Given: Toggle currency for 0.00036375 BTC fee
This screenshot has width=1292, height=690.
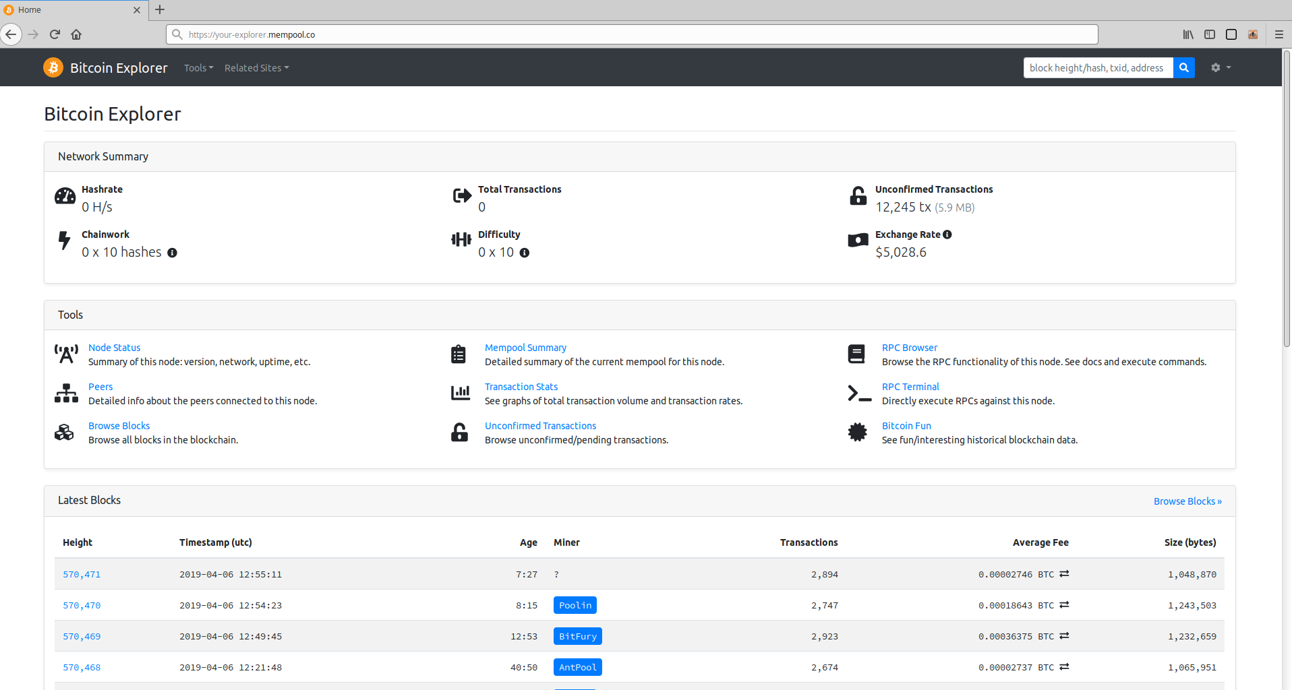Looking at the screenshot, I should (1064, 636).
